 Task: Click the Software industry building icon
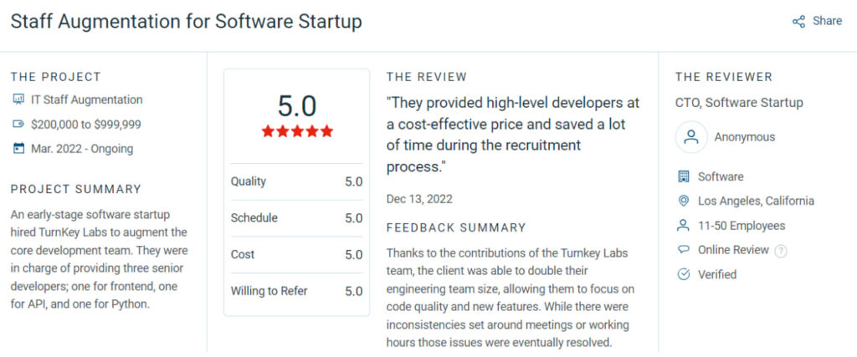pyautogui.click(x=683, y=176)
